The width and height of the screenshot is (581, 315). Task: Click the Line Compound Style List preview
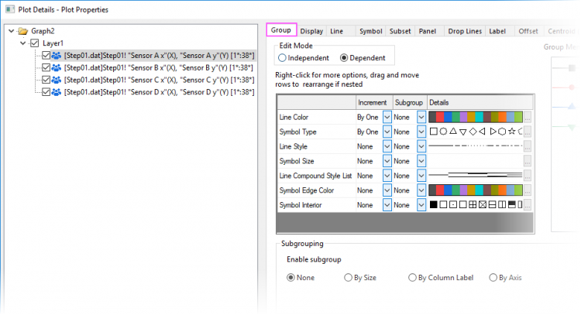pyautogui.click(x=475, y=176)
